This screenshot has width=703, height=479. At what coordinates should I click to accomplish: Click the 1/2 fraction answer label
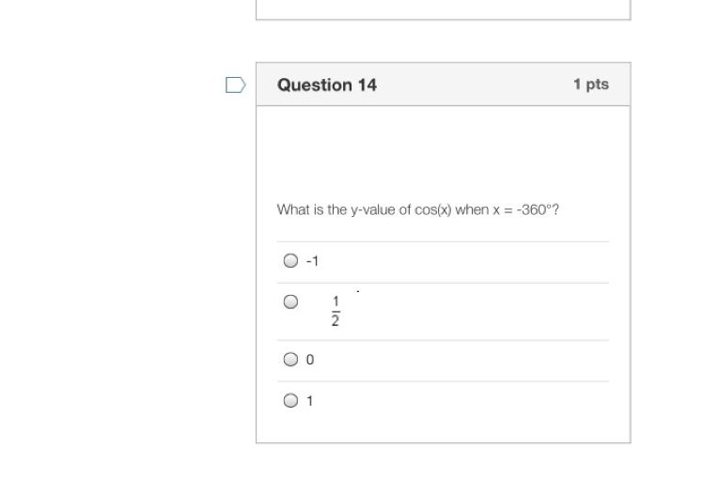tap(336, 311)
